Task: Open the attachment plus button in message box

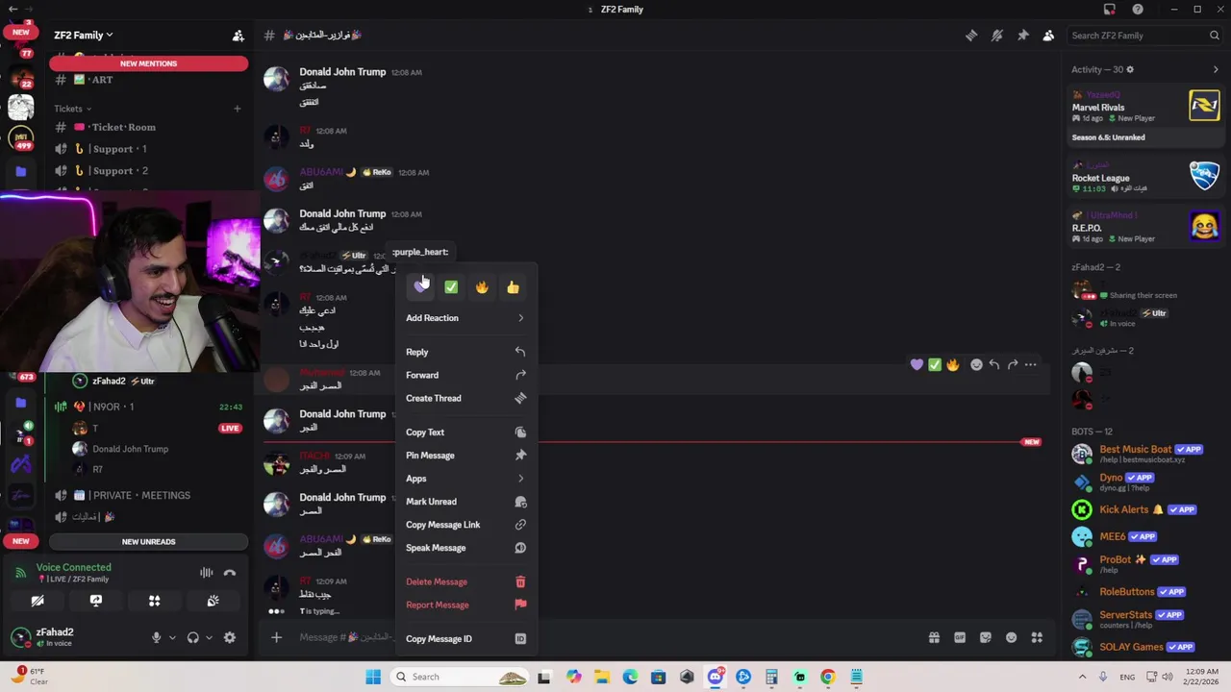Action: coord(276,637)
